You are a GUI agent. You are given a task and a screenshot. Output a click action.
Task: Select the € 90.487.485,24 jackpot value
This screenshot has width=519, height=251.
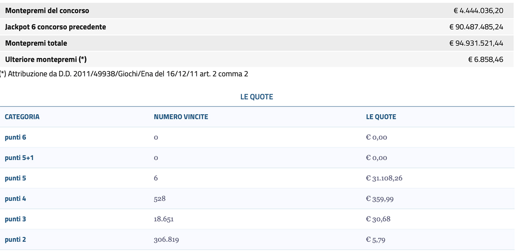pyautogui.click(x=476, y=27)
